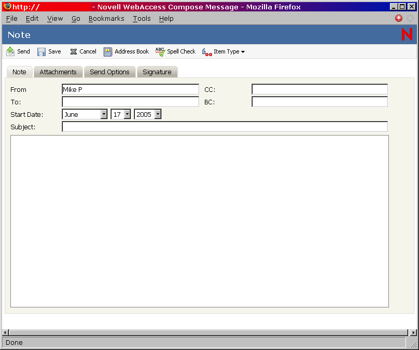Expand the Item Type dropdown arrow
Viewport: 419px width, 350px height.
point(243,52)
